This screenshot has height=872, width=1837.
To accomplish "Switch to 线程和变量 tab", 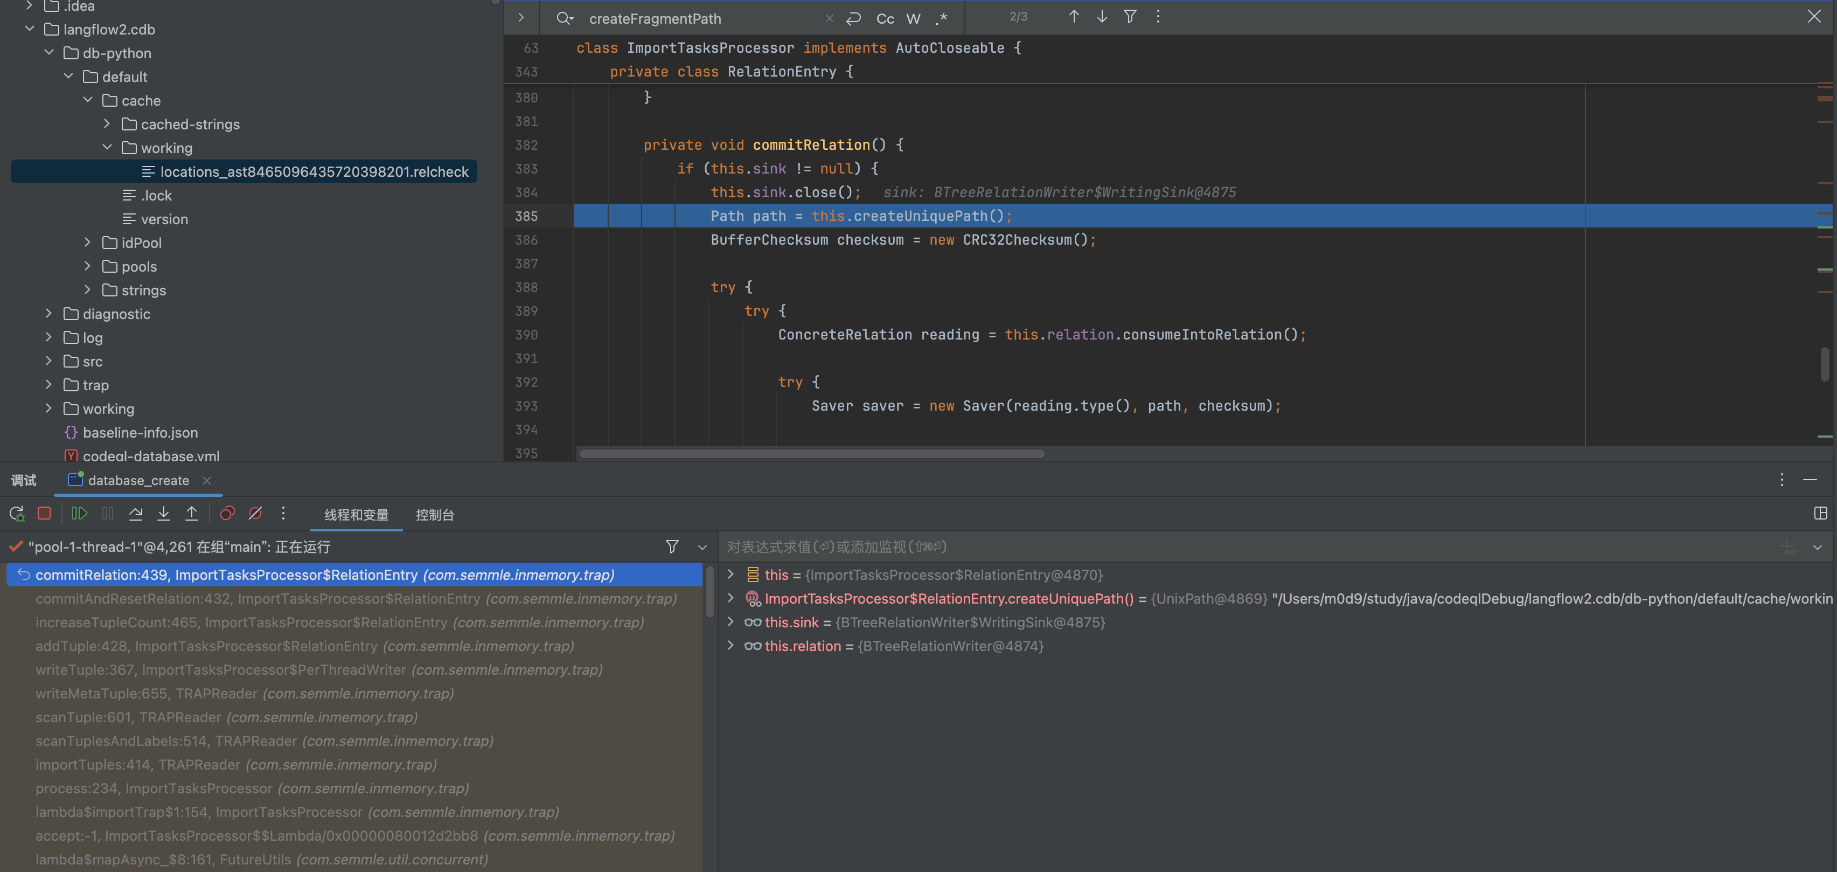I will point(356,515).
